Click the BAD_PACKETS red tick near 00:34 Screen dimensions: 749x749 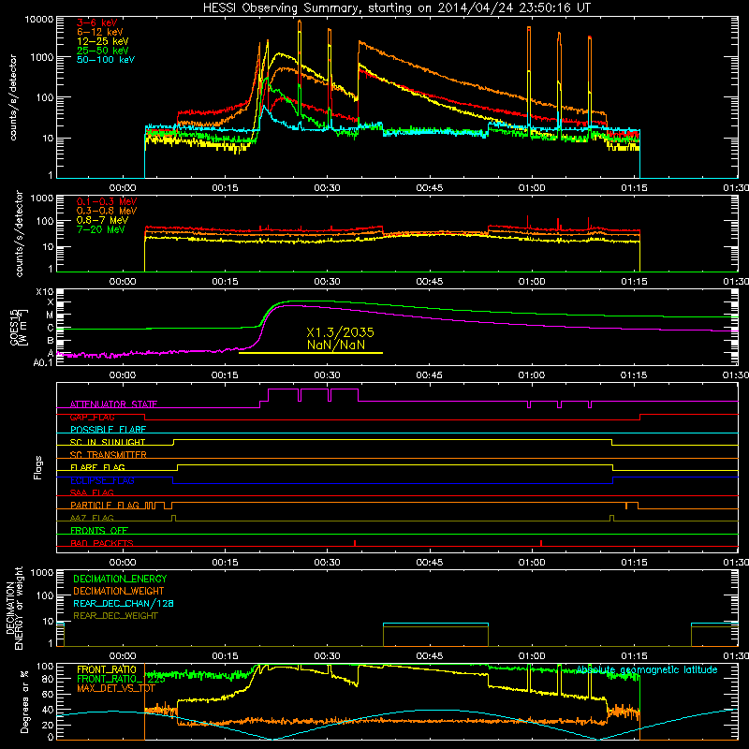pos(355,543)
